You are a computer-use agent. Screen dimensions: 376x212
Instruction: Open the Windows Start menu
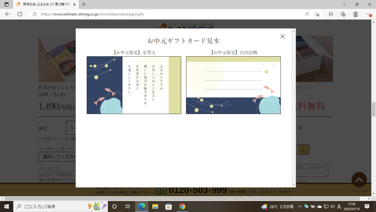[7, 206]
